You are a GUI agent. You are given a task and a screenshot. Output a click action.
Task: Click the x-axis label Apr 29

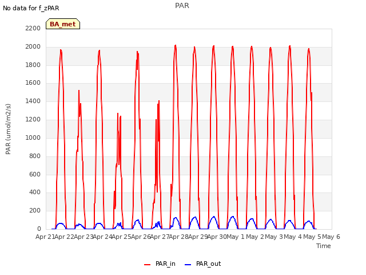198,237
